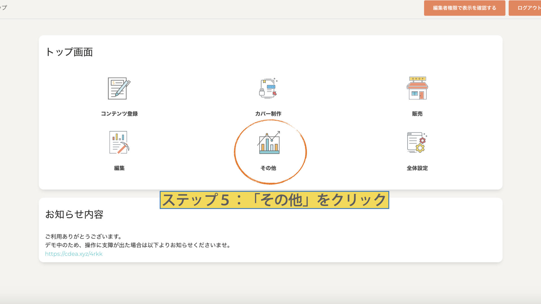Click the breadcrumb text at top left
The image size is (541, 304).
tap(3, 8)
